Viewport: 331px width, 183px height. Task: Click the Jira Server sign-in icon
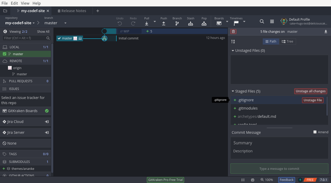(x=47, y=132)
